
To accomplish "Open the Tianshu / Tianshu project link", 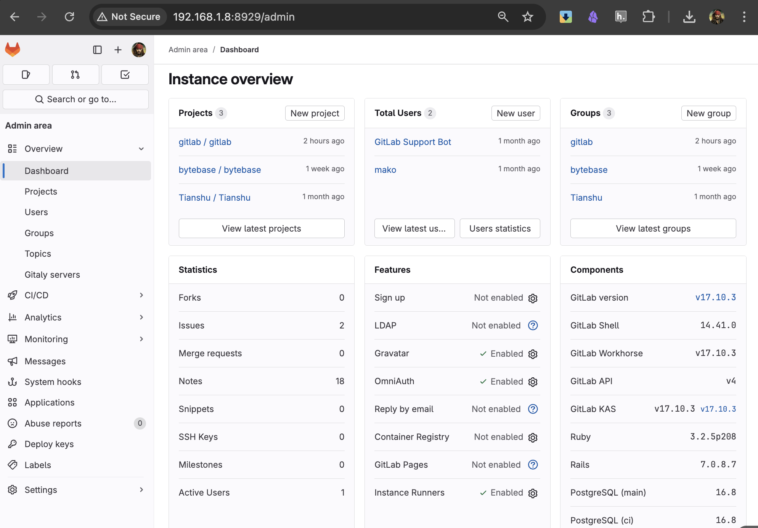I will pos(215,198).
